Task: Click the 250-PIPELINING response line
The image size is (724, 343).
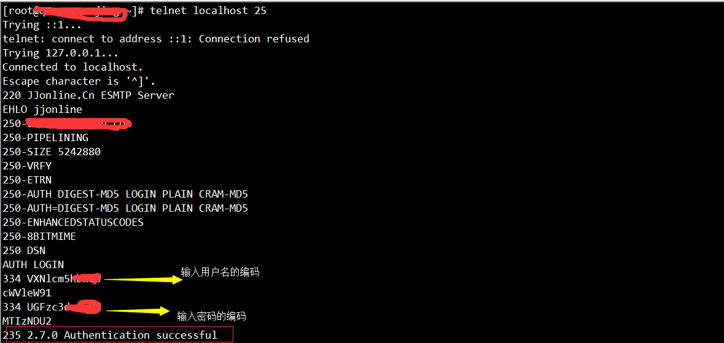Action: [x=45, y=137]
